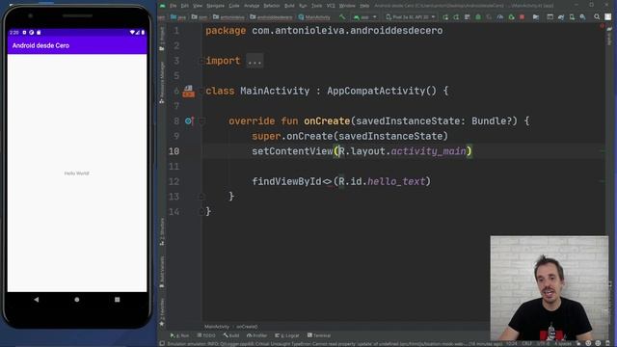
Task: Open the bottom Build tool window
Action: click(231, 335)
